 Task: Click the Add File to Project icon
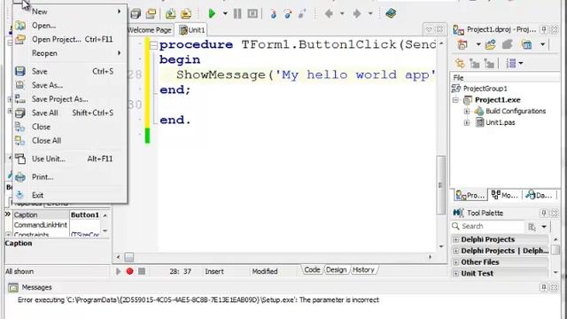click(170, 14)
